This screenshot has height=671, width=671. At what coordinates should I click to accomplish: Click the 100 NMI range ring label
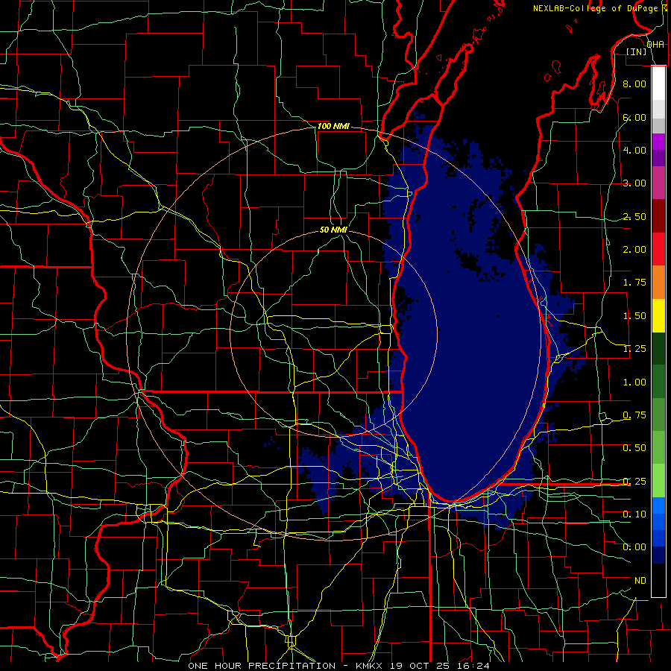click(333, 126)
